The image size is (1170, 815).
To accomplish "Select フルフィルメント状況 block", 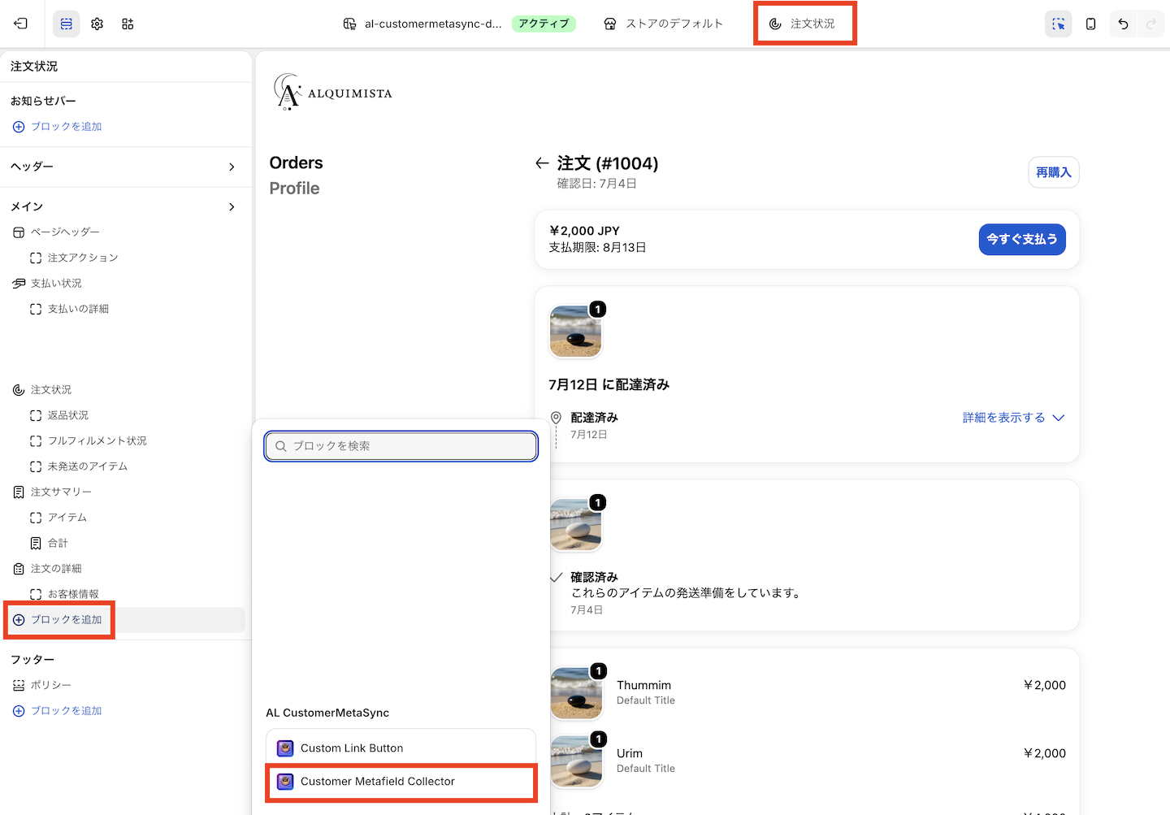I will click(97, 441).
